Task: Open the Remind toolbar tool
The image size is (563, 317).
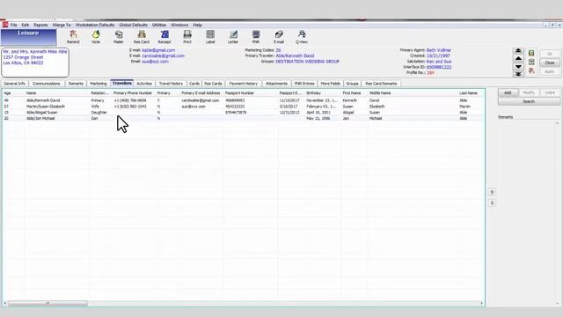Action: [73, 37]
